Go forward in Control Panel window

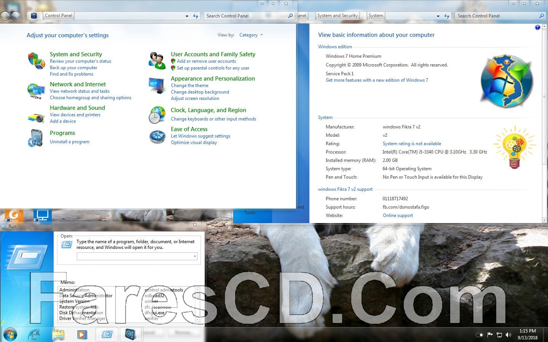pyautogui.click(x=16, y=16)
